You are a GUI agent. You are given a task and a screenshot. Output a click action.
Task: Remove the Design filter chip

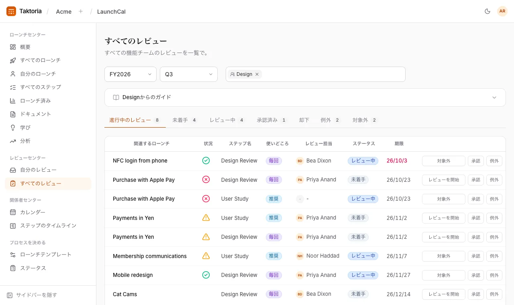257,74
